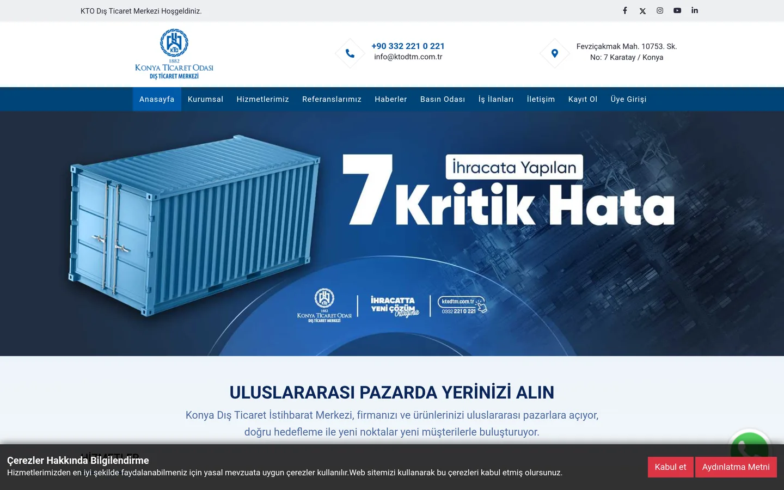Click the ULUSLARARASI PAZARDA YERİNİZİ ALIN heading

tap(392, 393)
